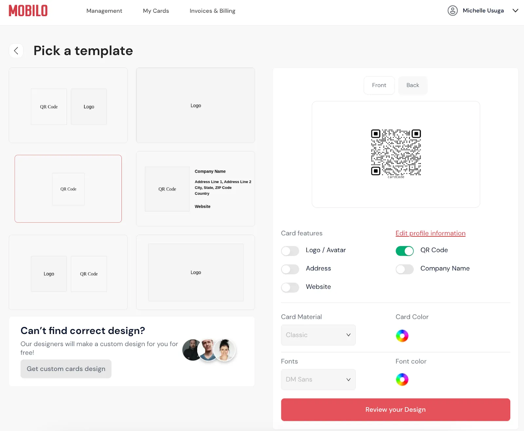Click Edit profile information link
Viewport: 524px width, 431px height.
click(x=430, y=233)
